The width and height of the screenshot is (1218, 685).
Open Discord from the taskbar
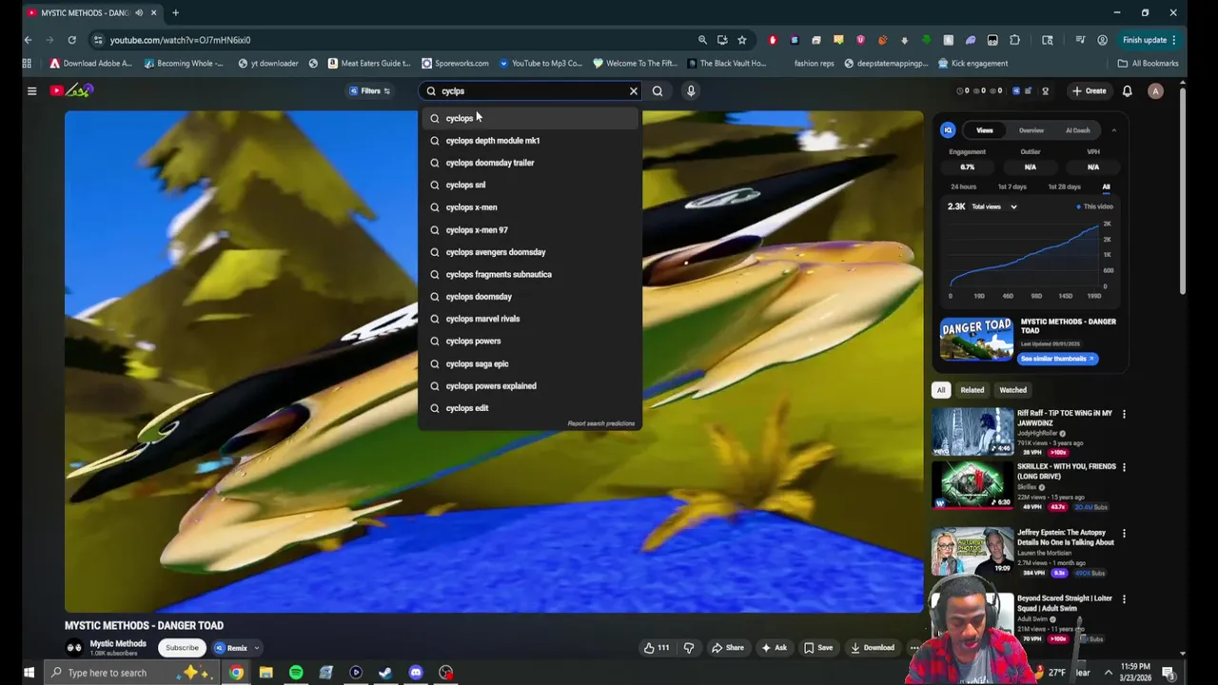click(416, 673)
